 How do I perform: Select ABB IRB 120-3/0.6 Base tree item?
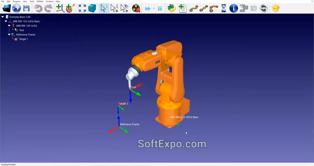(x=26, y=21)
